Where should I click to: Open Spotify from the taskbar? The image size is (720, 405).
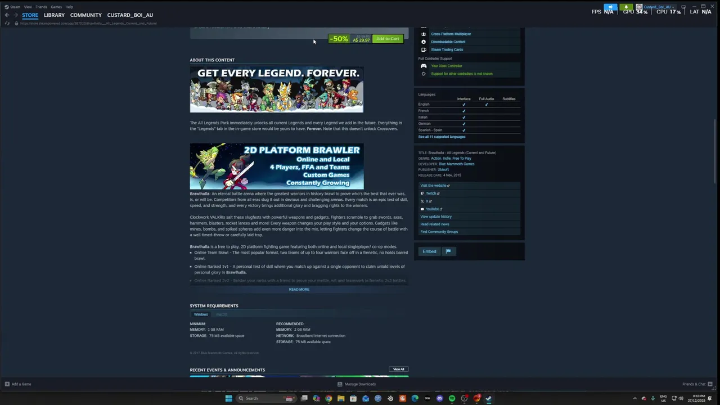point(452,398)
